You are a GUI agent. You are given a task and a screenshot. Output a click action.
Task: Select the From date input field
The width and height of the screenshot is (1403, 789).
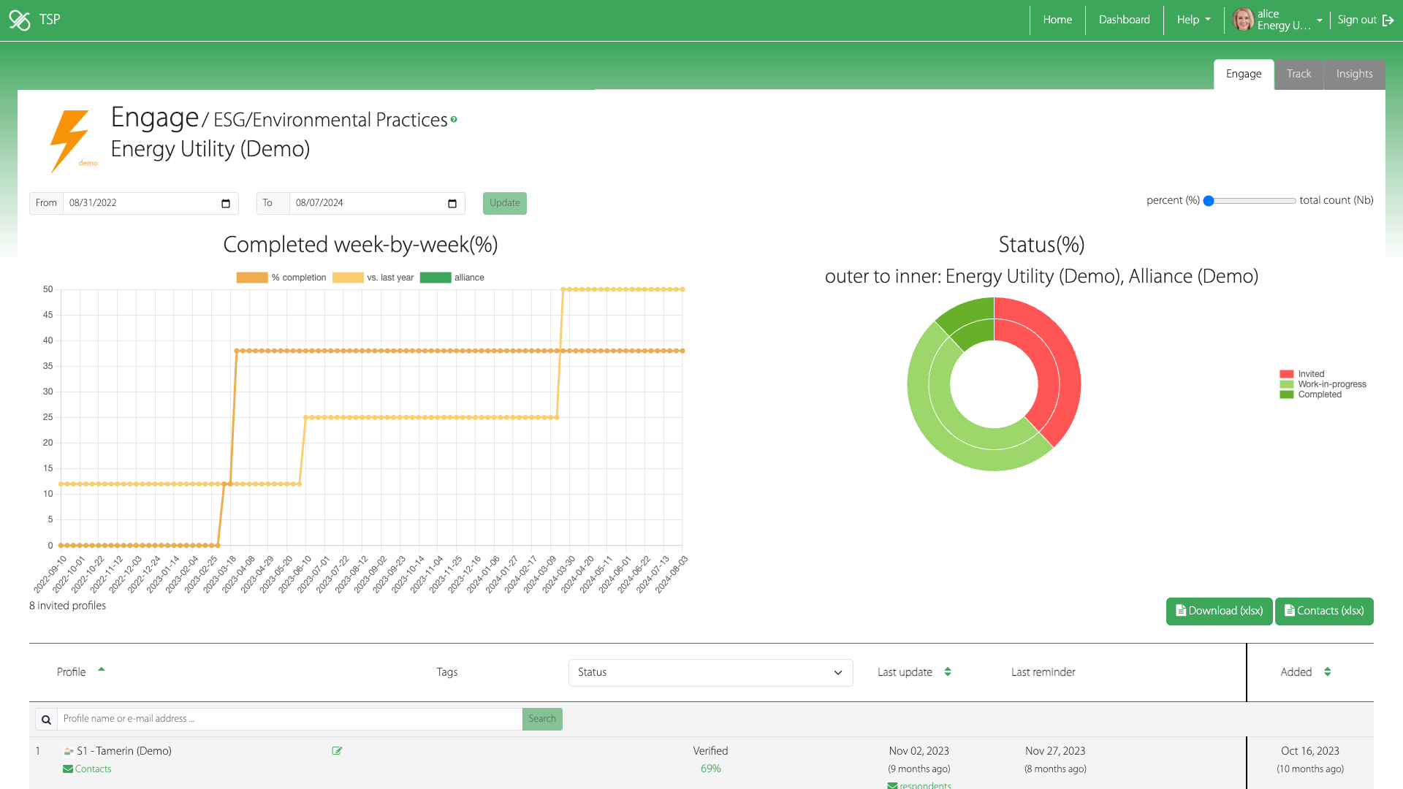(x=149, y=203)
